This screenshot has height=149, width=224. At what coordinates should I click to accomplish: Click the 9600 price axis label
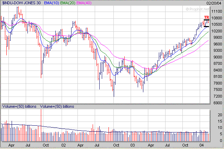(x=218, y=44)
